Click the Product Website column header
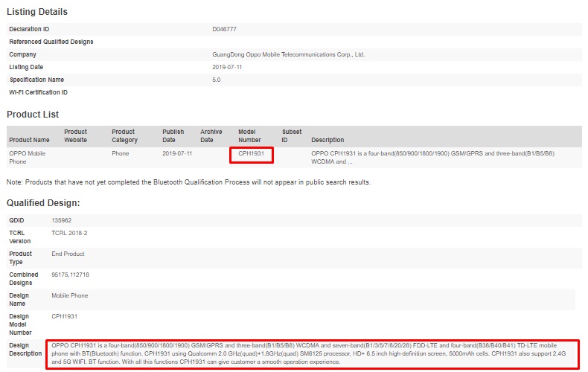 (x=75, y=135)
